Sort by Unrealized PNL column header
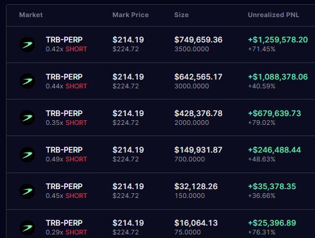The height and width of the screenshot is (238, 315). [x=273, y=15]
